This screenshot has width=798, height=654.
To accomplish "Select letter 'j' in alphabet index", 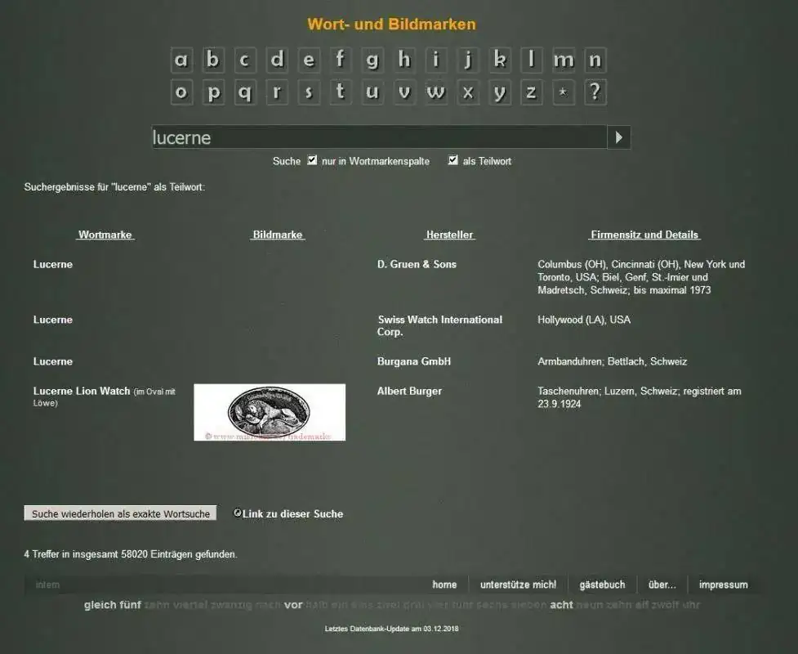I will tap(468, 60).
